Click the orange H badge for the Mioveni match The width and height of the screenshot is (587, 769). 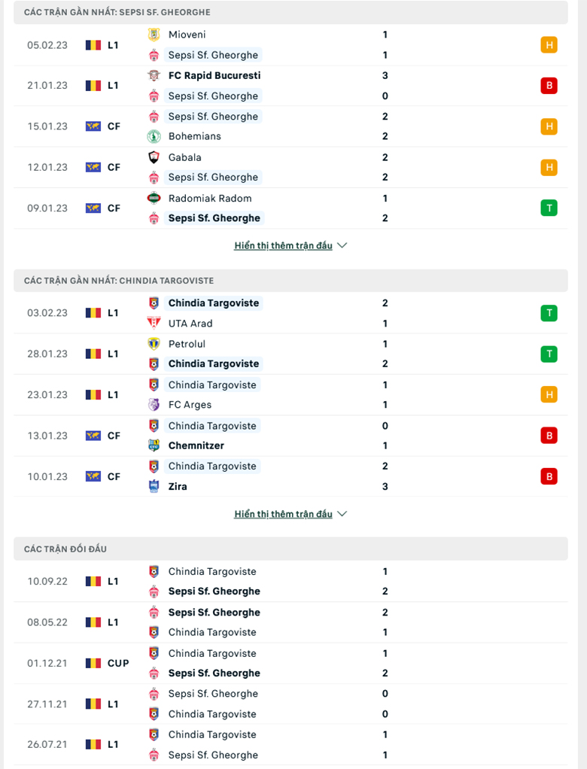(x=549, y=45)
